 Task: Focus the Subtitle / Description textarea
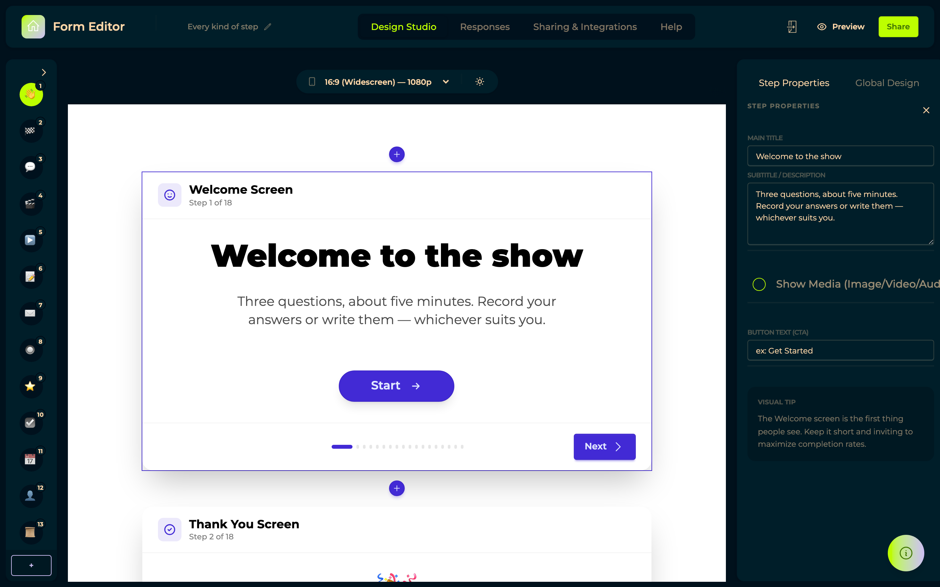coord(840,214)
